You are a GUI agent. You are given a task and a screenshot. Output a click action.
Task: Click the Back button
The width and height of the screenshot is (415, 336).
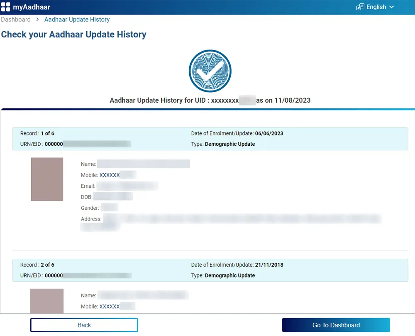click(84, 325)
